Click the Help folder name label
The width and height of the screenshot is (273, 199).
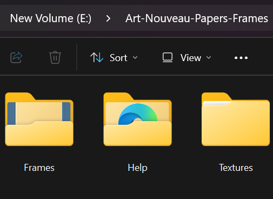(137, 168)
